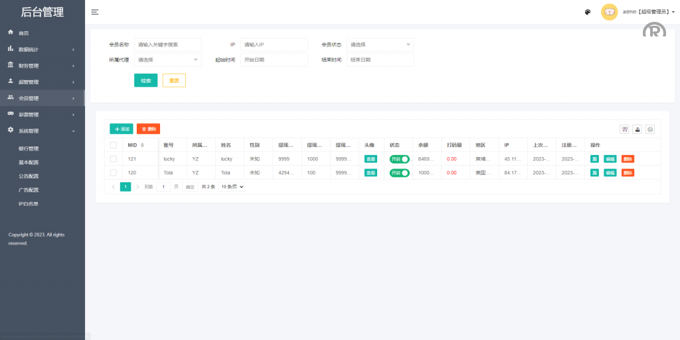
Task: Open the 10条/页 page size dropdown
Action: [x=232, y=187]
